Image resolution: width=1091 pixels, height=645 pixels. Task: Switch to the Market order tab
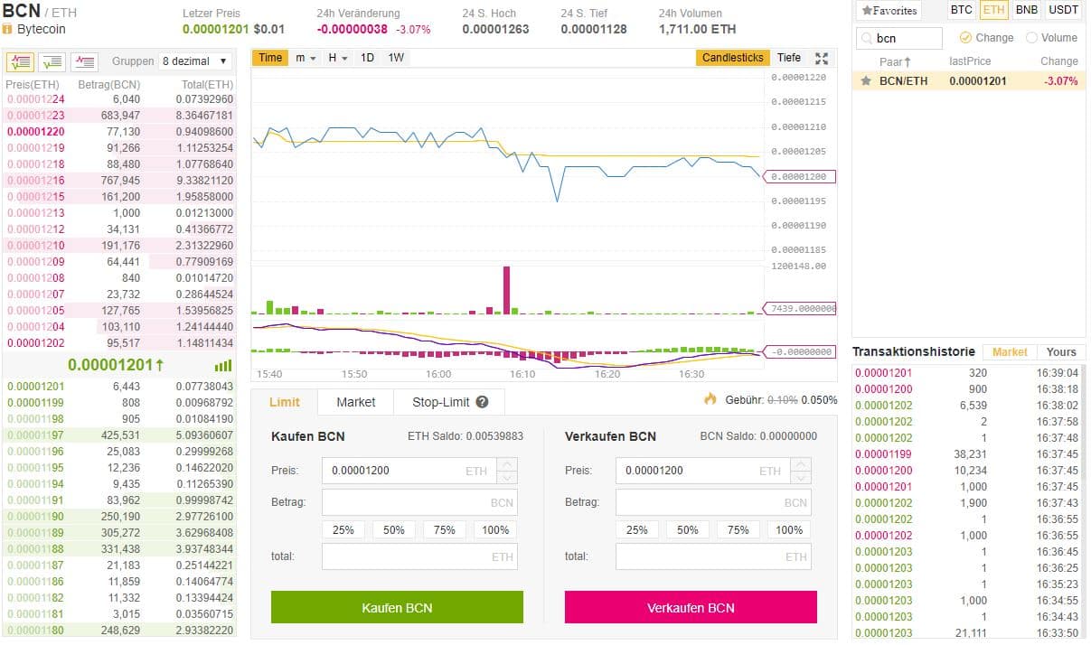pos(356,402)
